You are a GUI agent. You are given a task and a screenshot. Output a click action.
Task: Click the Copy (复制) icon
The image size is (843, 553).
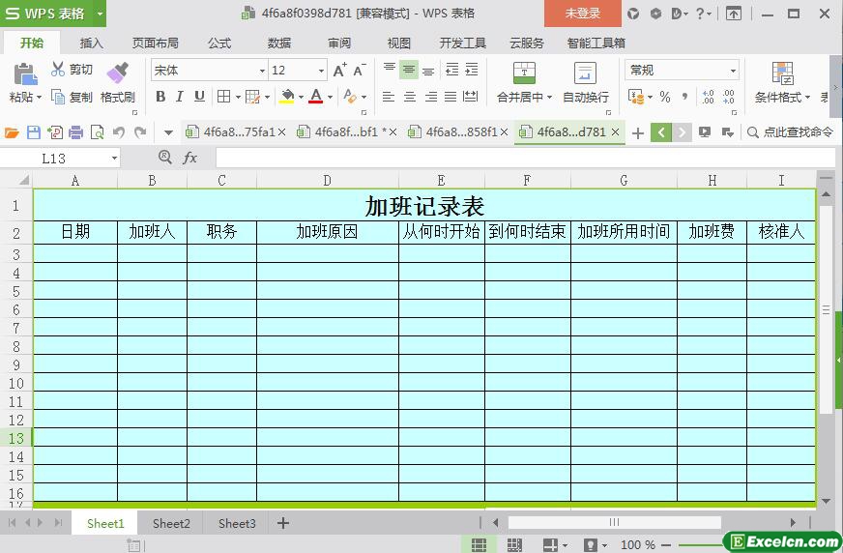coord(58,97)
